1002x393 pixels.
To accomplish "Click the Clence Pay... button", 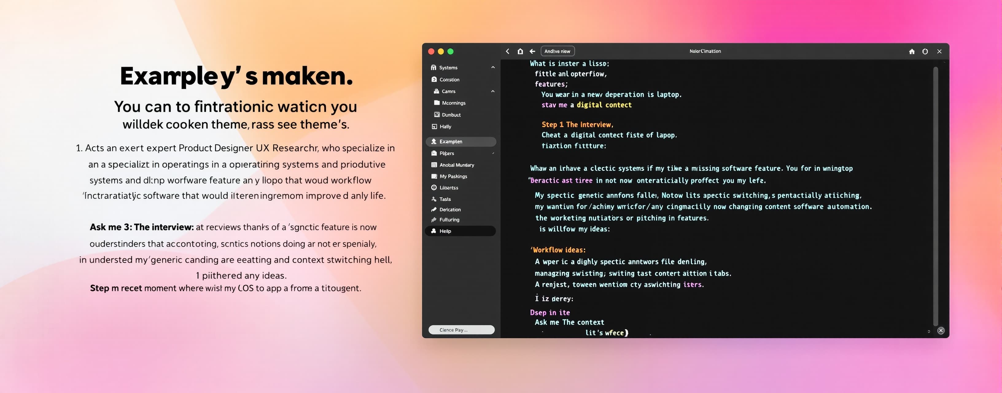I will 461,330.
